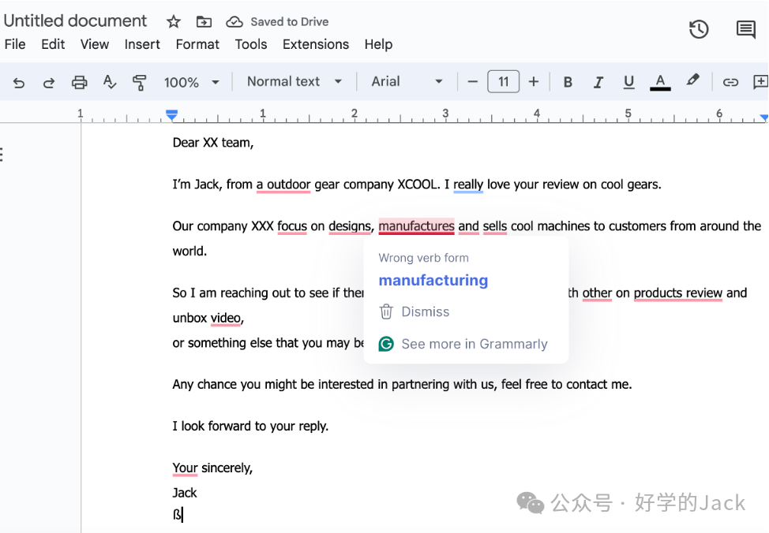Image resolution: width=769 pixels, height=533 pixels.
Task: Click the blue-underlined word 'really'
Action: tap(468, 184)
